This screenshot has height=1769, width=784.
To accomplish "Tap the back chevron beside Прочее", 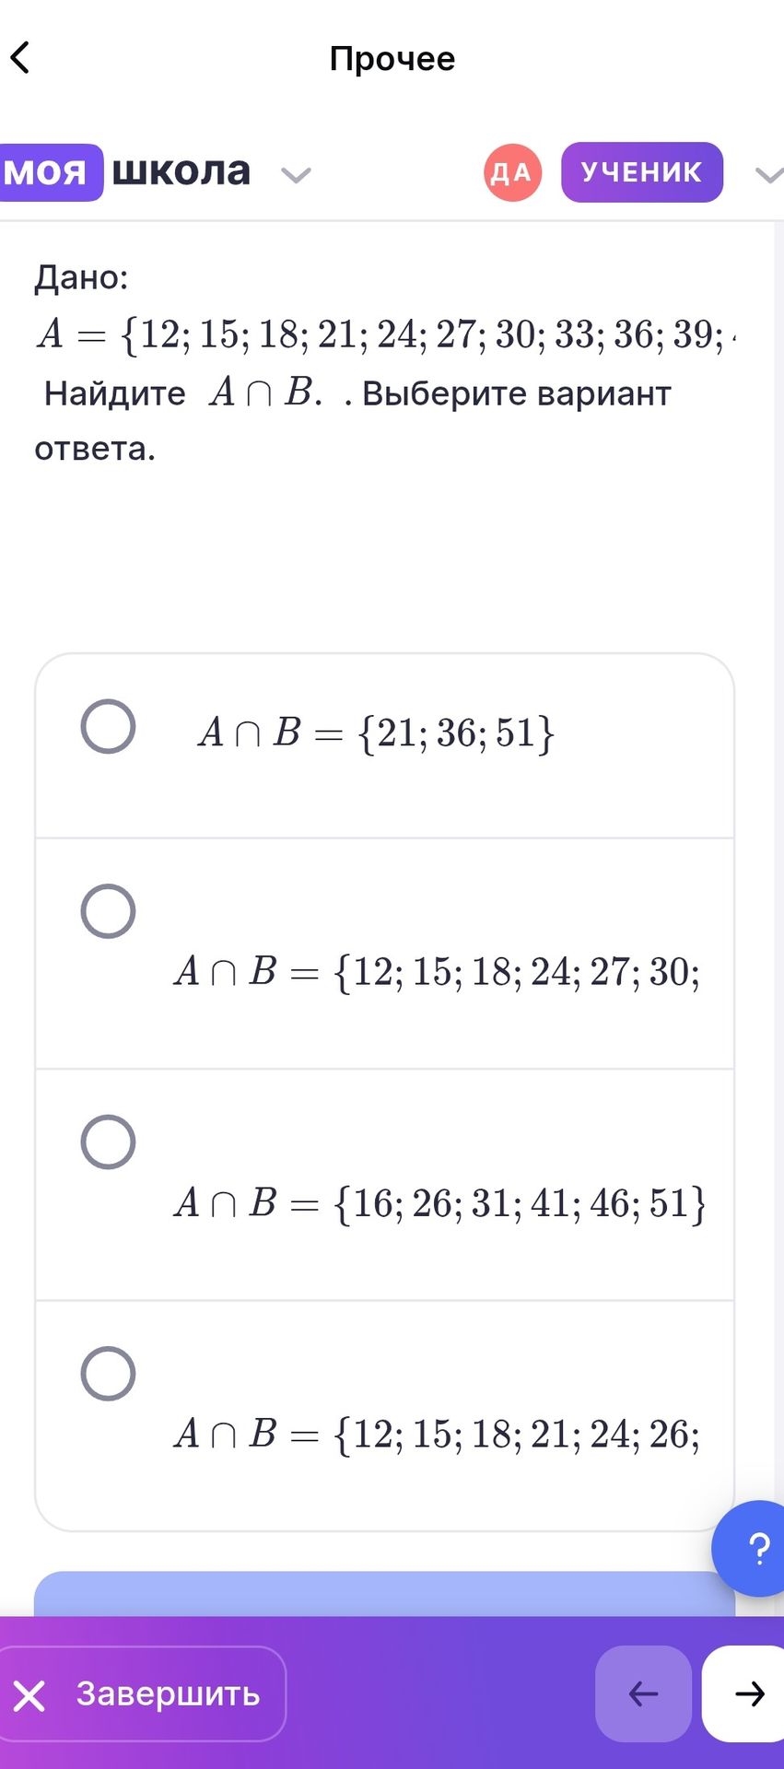I will (20, 57).
